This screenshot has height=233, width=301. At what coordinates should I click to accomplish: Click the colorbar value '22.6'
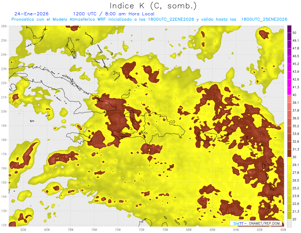point(296,204)
